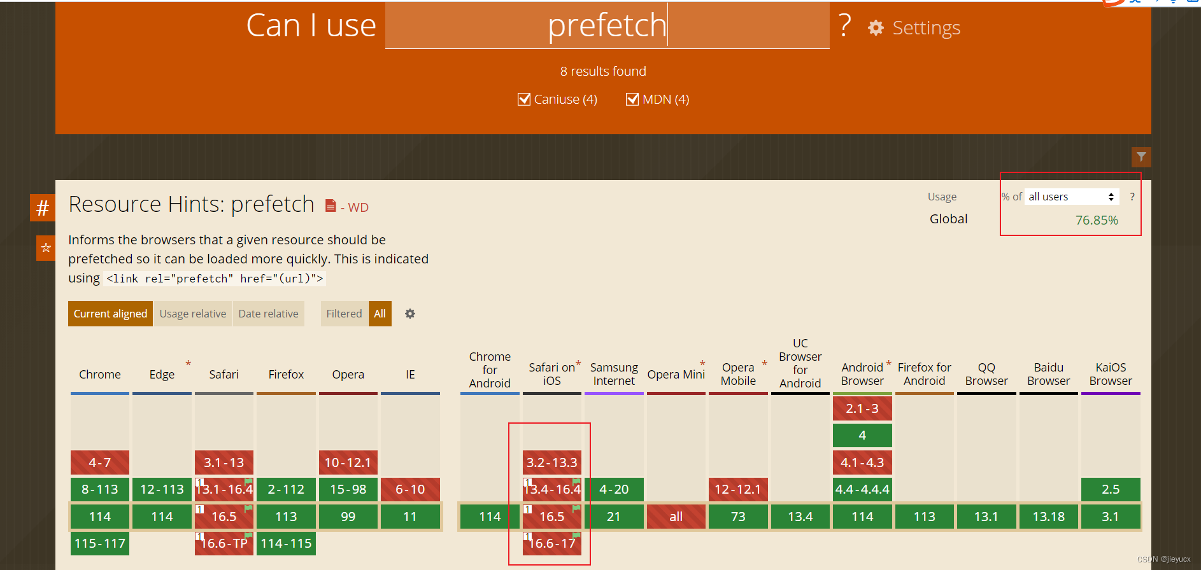Click the Opera Mini column header

[x=676, y=374]
